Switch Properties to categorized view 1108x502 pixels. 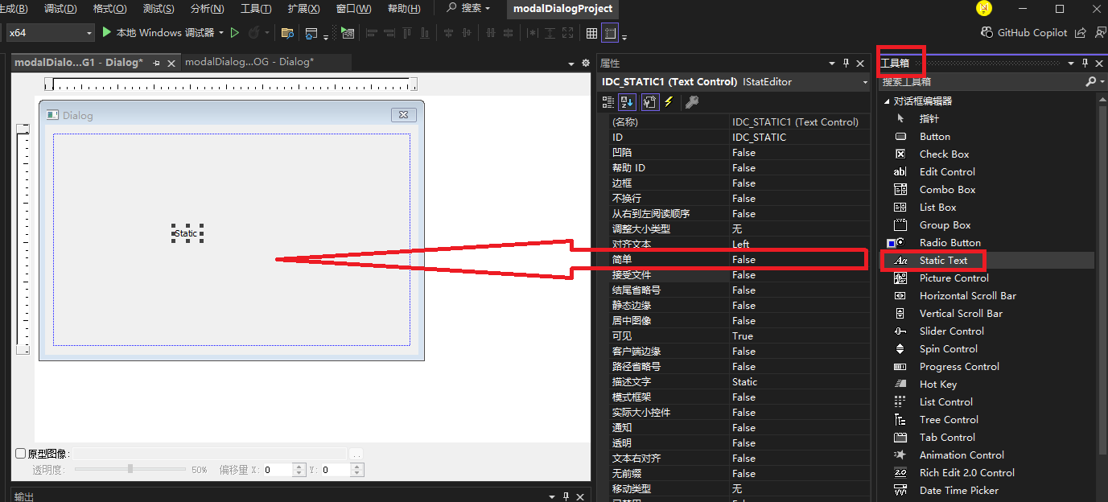(x=609, y=102)
